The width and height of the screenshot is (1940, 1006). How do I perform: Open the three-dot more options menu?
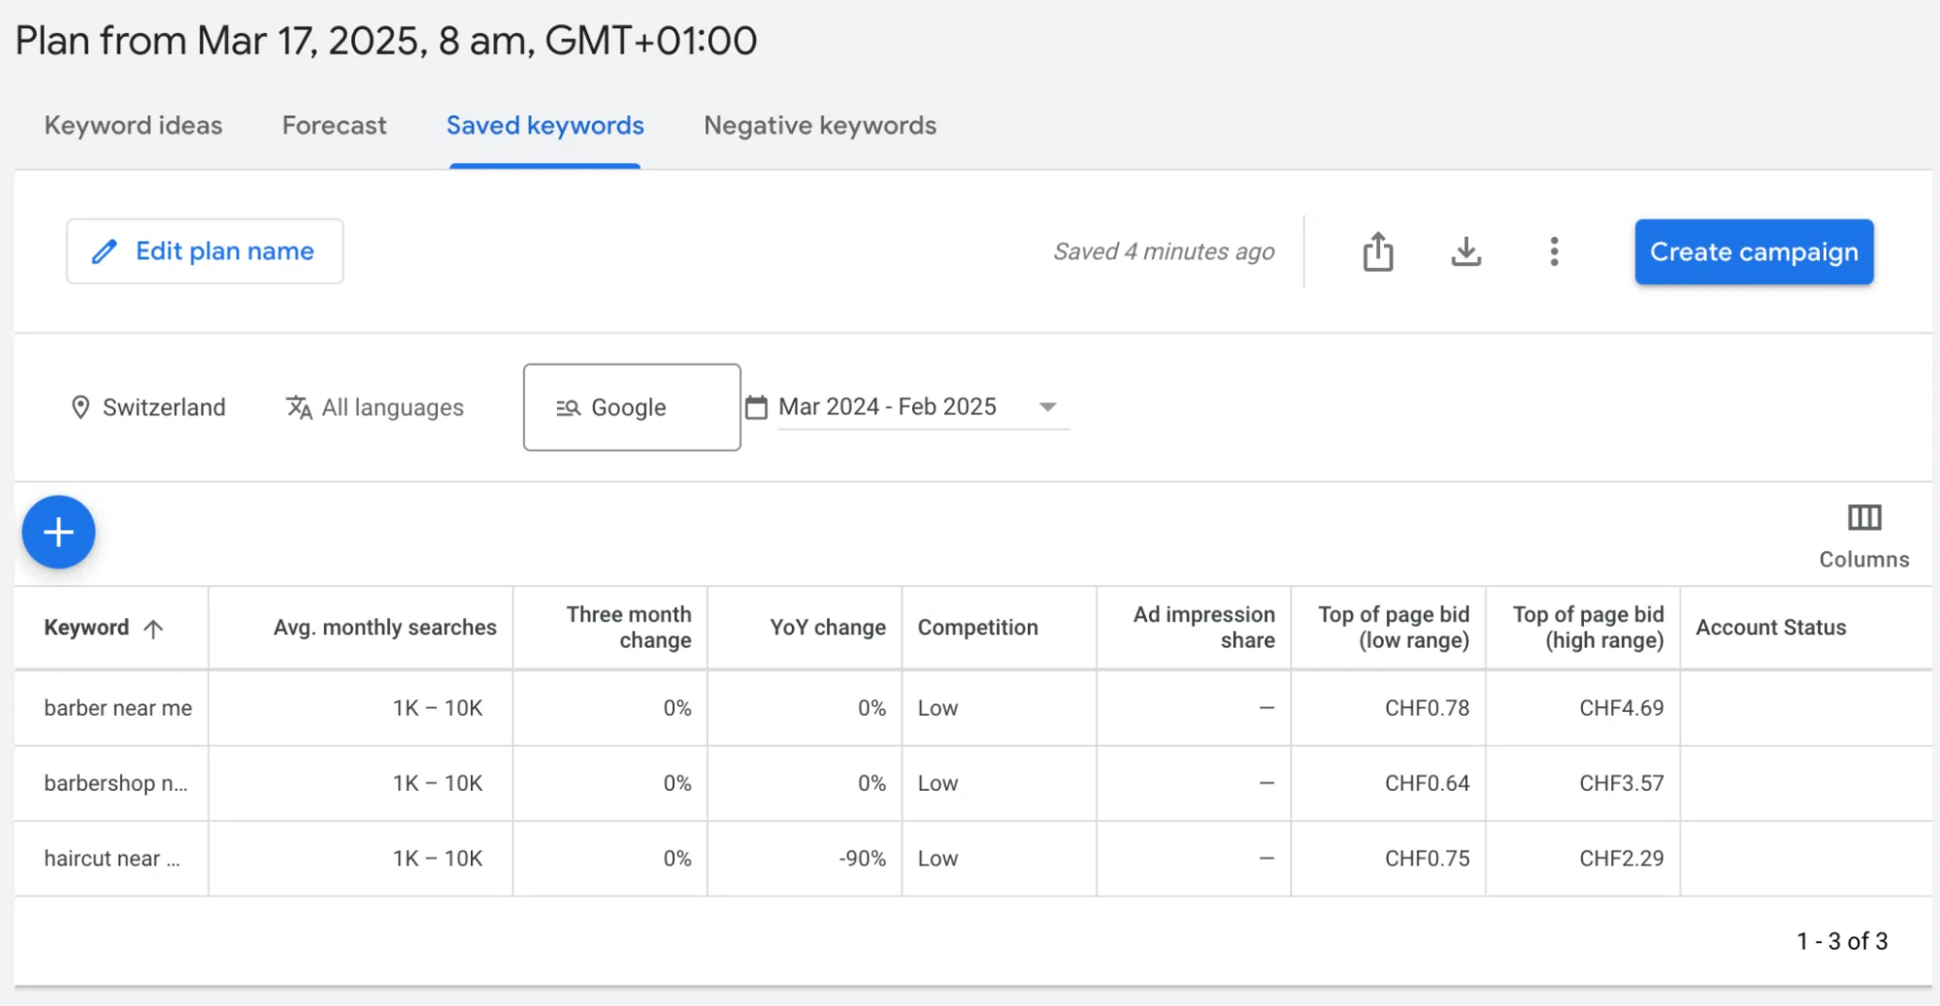[x=1554, y=251]
